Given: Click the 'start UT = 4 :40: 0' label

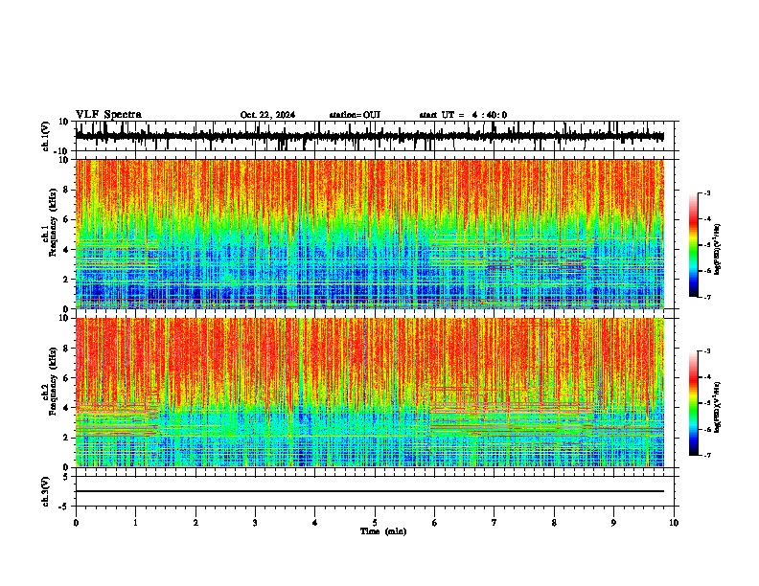Looking at the screenshot, I should 463,115.
